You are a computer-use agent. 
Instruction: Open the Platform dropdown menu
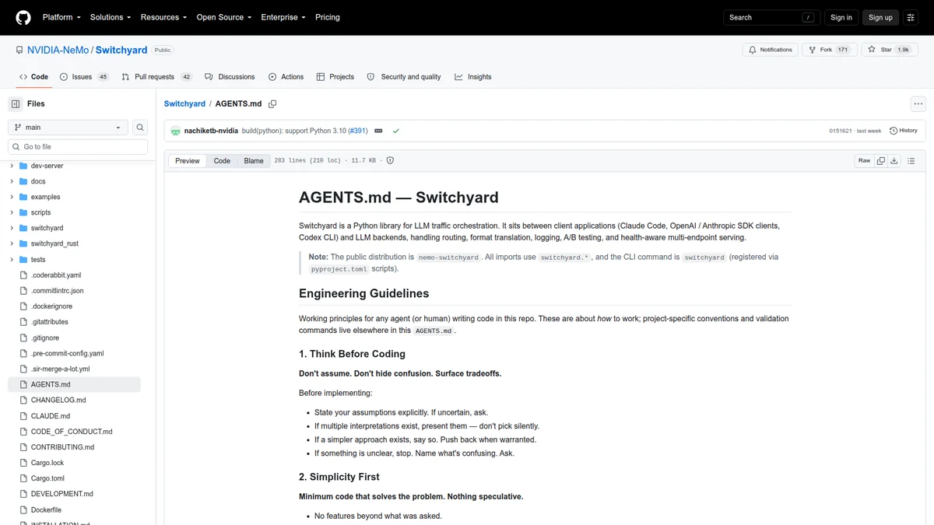tap(61, 17)
